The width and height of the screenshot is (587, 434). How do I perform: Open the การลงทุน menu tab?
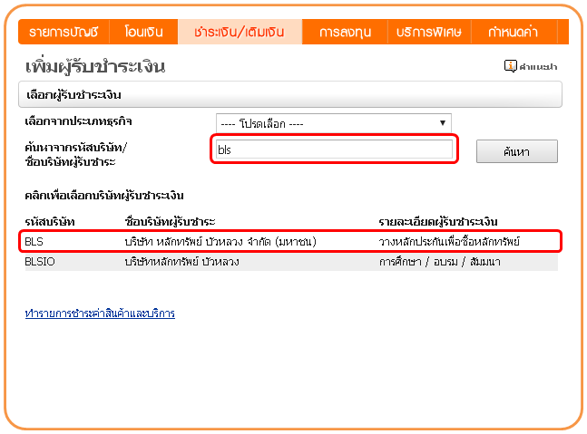point(345,32)
